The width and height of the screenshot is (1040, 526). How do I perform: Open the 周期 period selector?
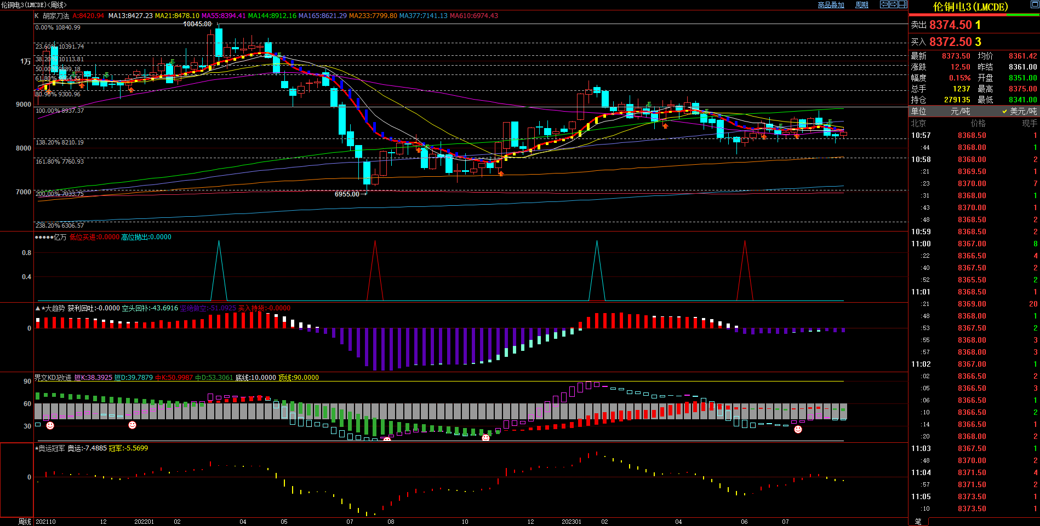pyautogui.click(x=861, y=5)
